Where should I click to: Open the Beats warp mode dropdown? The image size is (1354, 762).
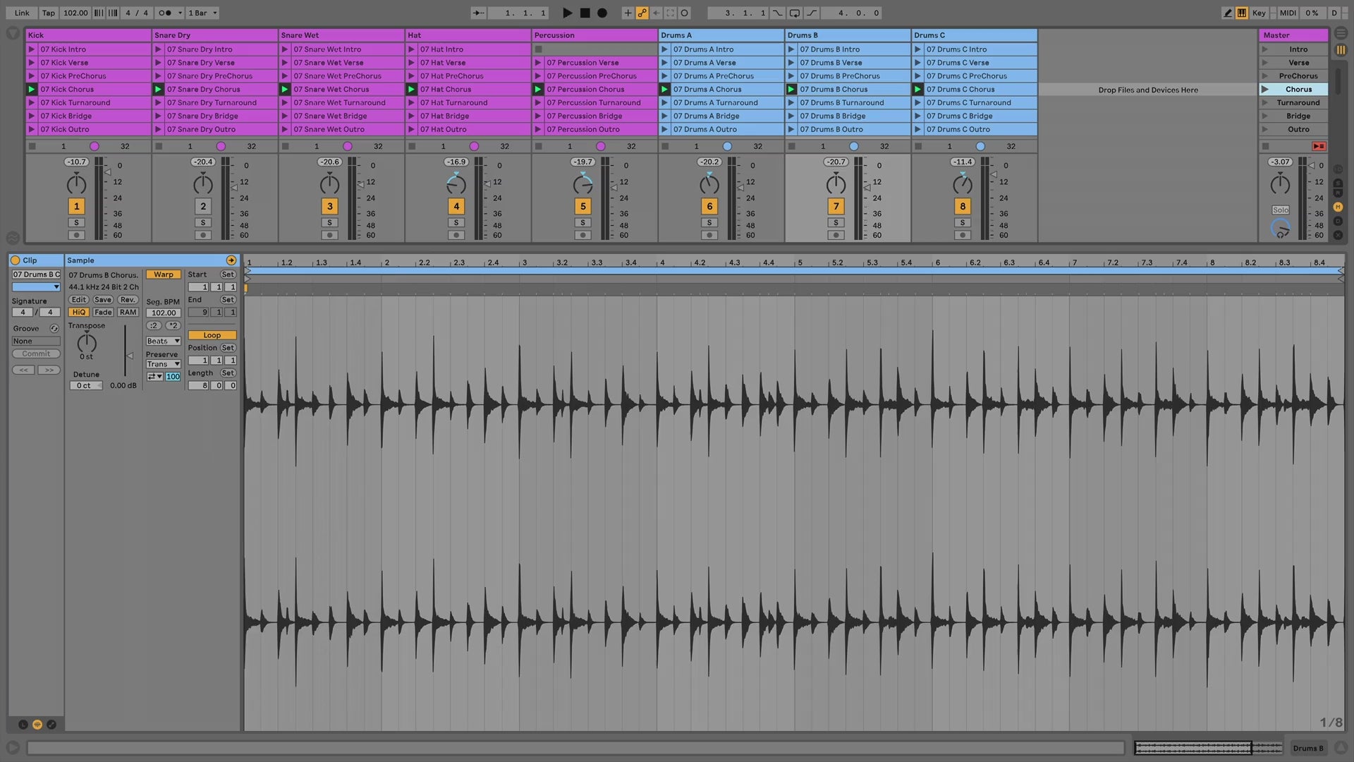pyautogui.click(x=163, y=341)
